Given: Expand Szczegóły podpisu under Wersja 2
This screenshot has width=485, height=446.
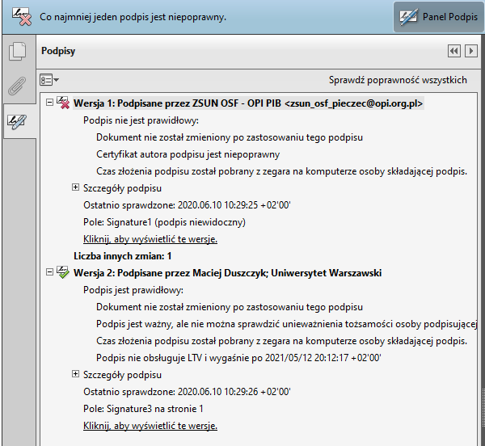Looking at the screenshot, I should 76,374.
